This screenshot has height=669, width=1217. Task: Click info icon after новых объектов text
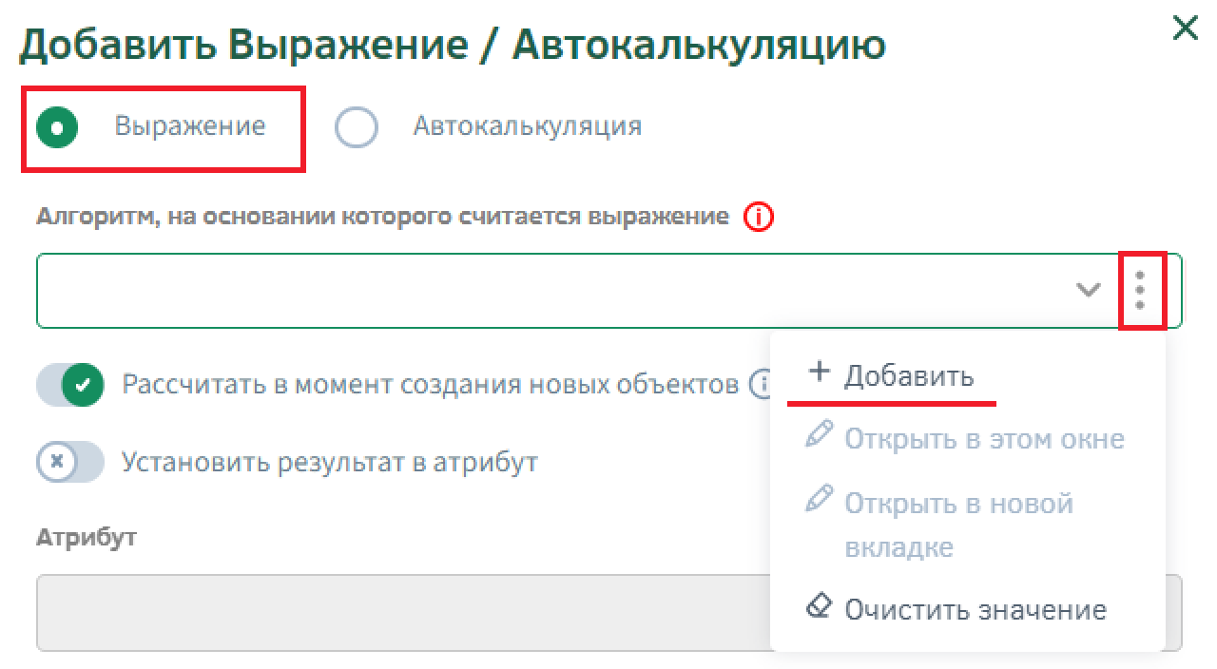pos(760,385)
